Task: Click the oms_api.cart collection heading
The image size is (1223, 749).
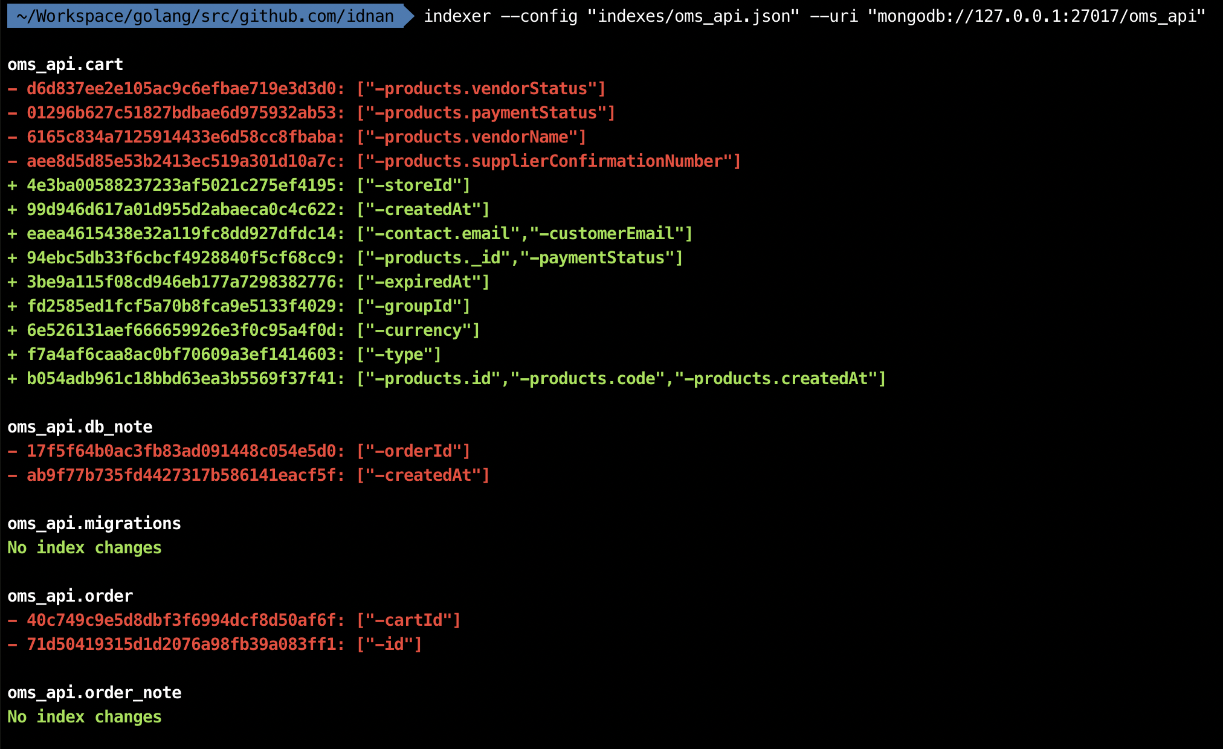Action: 65,64
